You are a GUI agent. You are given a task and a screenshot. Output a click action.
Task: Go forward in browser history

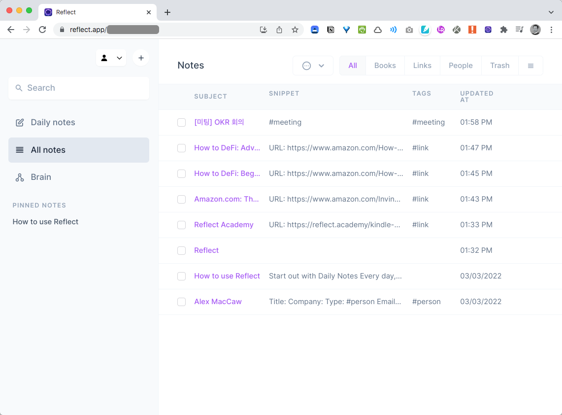[27, 30]
